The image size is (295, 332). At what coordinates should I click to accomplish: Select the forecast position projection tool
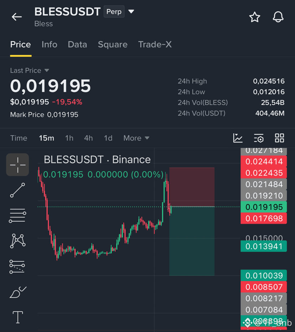[x=17, y=267]
